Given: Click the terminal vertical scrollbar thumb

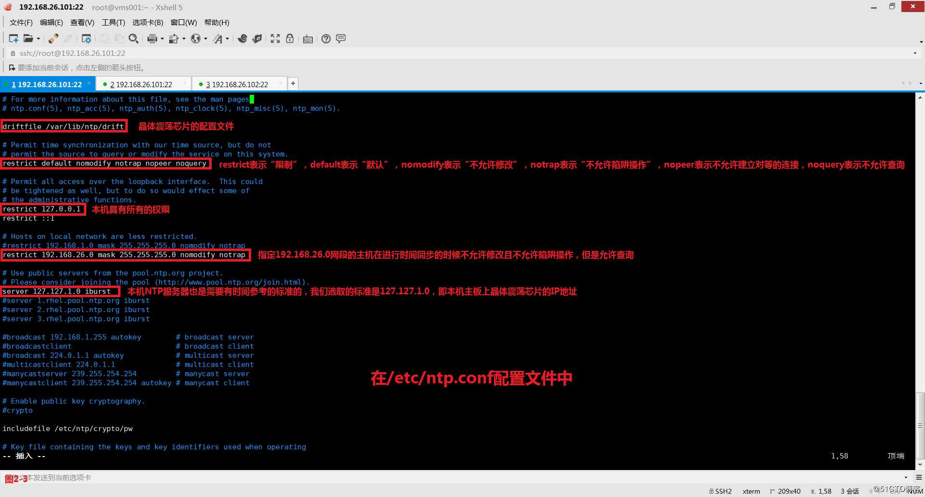Looking at the screenshot, I should click(920, 425).
